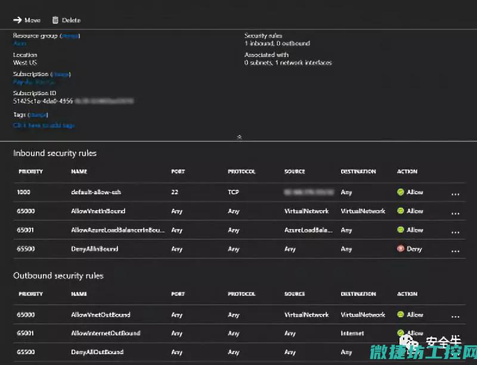Image resolution: width=477 pixels, height=365 pixels.
Task: Click inbound NAME column header
Action: point(79,172)
